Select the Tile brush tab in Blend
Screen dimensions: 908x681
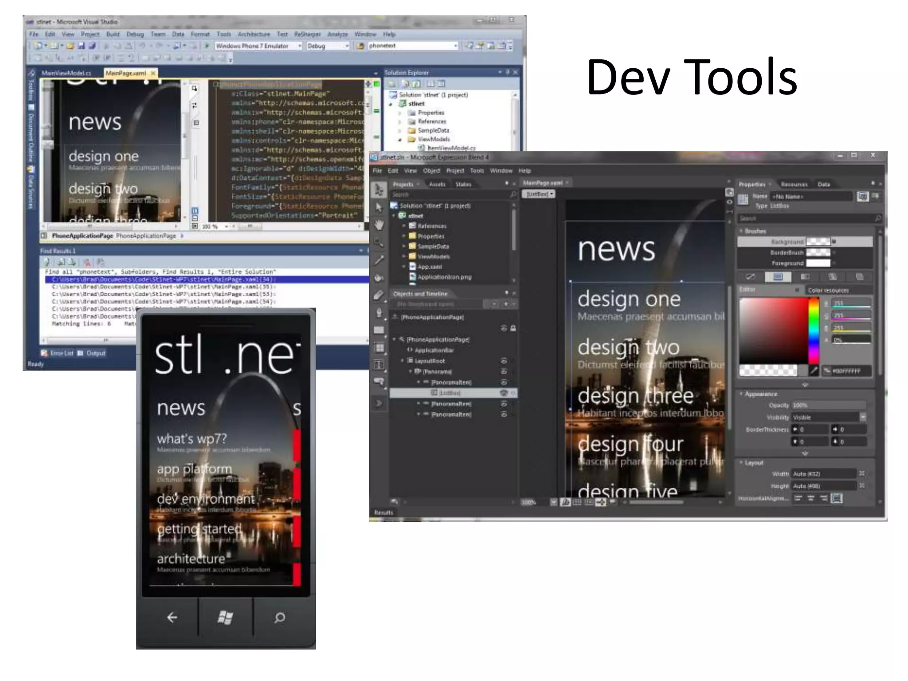[x=833, y=277]
